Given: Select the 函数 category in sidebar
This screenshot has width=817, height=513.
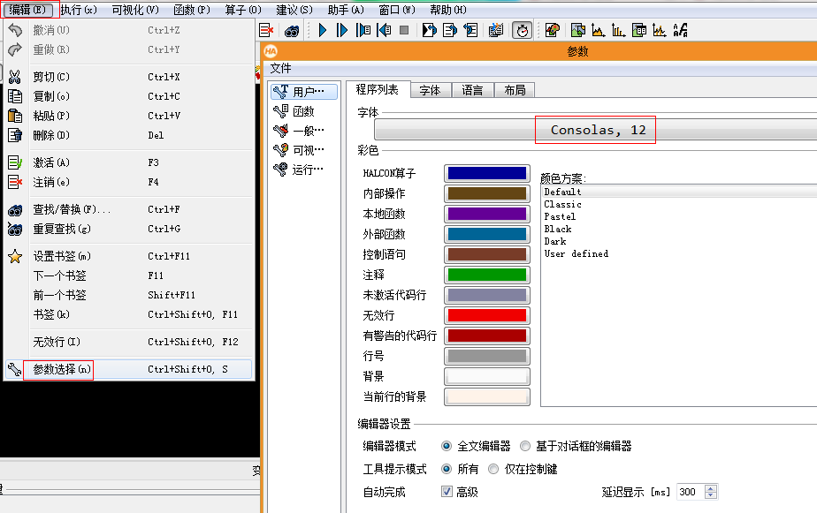Looking at the screenshot, I should click(x=304, y=111).
